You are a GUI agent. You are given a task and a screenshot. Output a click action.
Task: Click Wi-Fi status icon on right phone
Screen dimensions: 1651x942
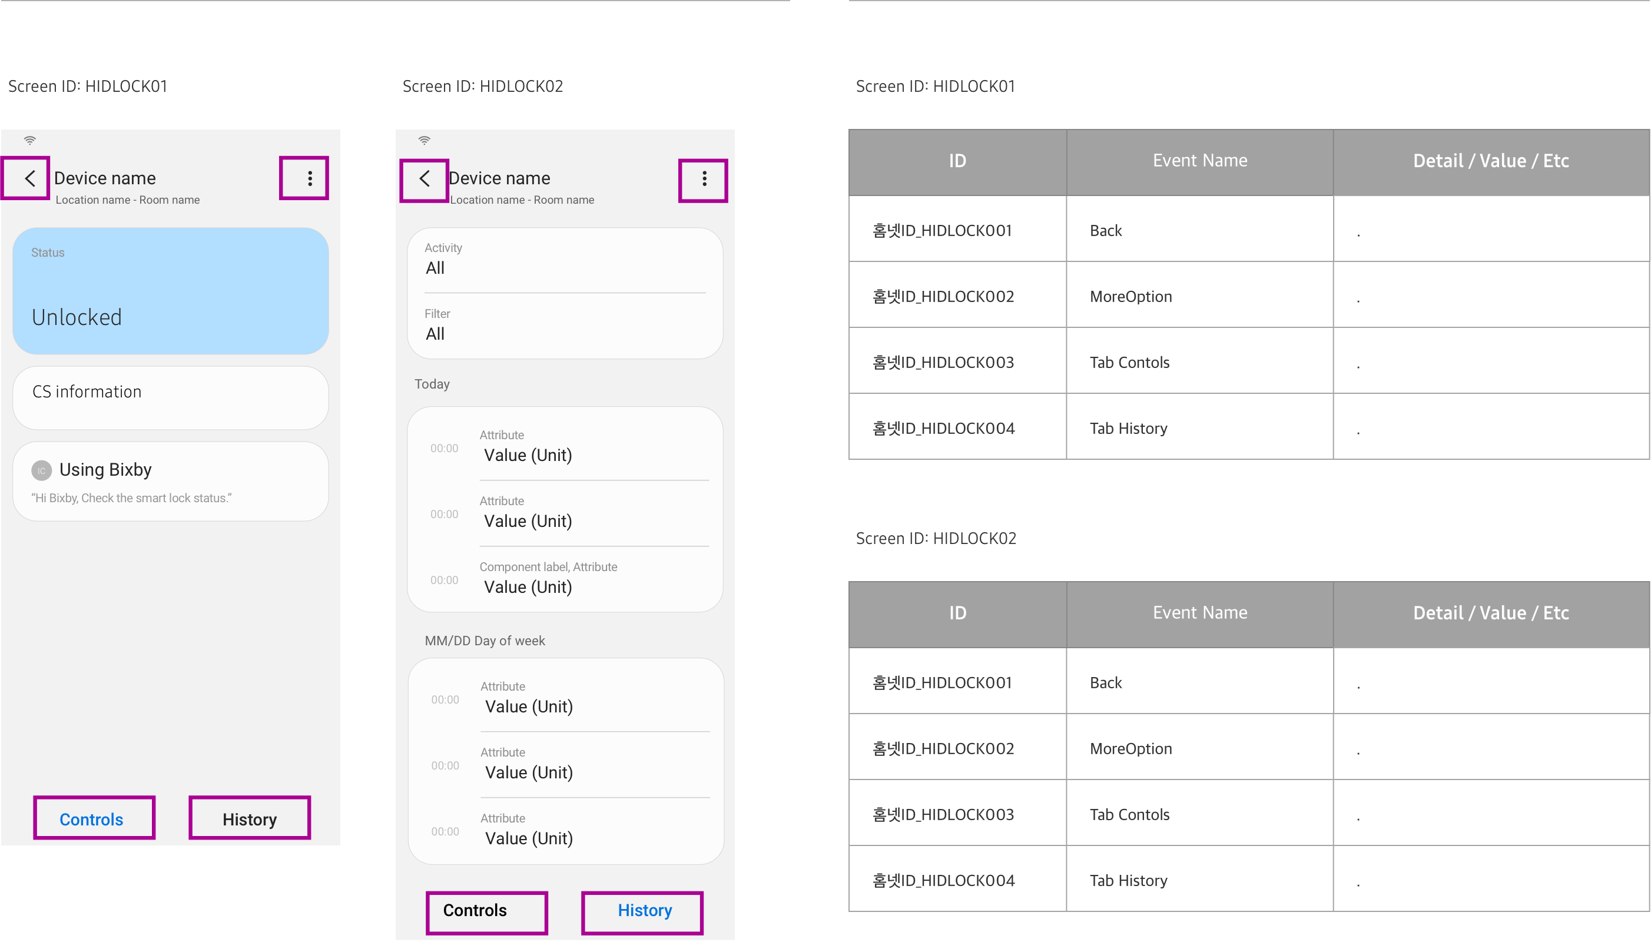click(x=425, y=140)
